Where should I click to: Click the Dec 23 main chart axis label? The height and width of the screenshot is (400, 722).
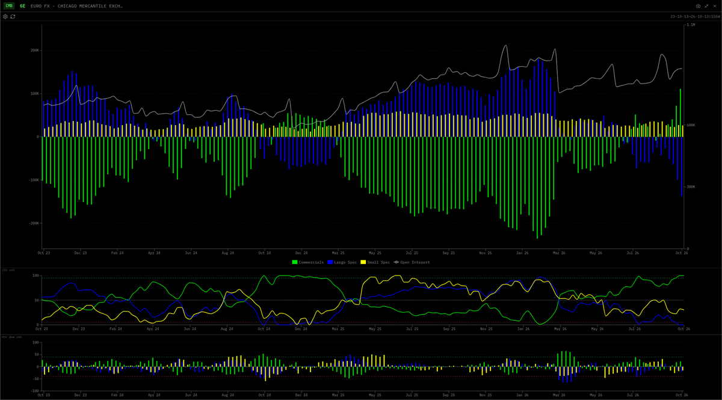tap(80, 253)
